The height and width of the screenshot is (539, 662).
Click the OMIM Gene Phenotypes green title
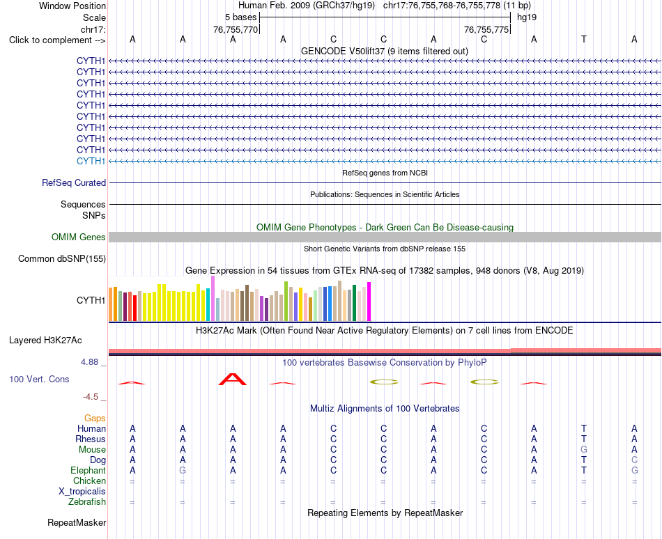tap(385, 227)
